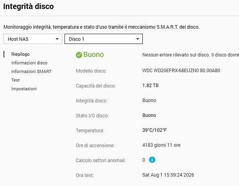Open the Informazioni disco section
The height and width of the screenshot is (186, 239).
click(x=29, y=63)
